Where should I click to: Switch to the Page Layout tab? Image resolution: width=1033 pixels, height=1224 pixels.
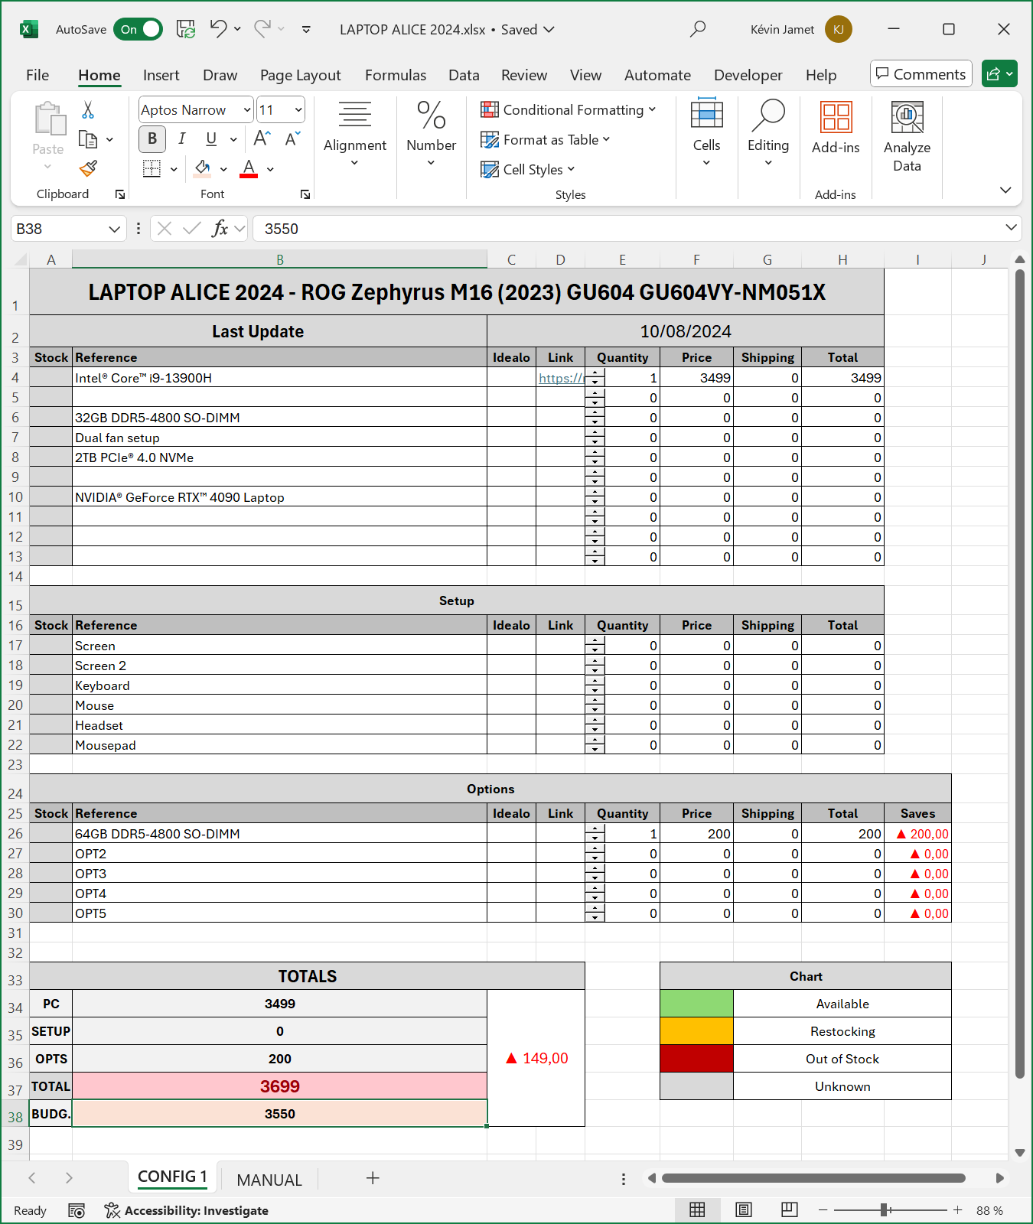tap(300, 75)
